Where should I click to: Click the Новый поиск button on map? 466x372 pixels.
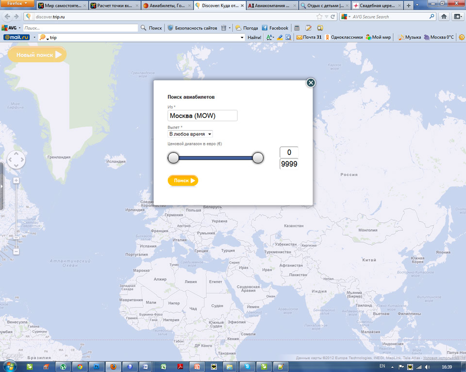[37, 55]
